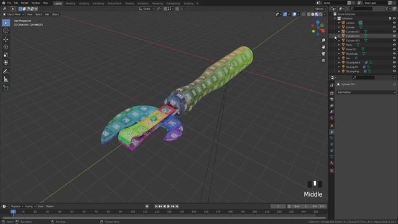Switch orthographic perspective grid icon

point(323,60)
